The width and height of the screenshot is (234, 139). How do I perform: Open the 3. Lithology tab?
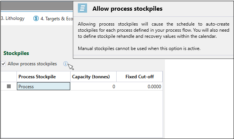tap(13, 18)
